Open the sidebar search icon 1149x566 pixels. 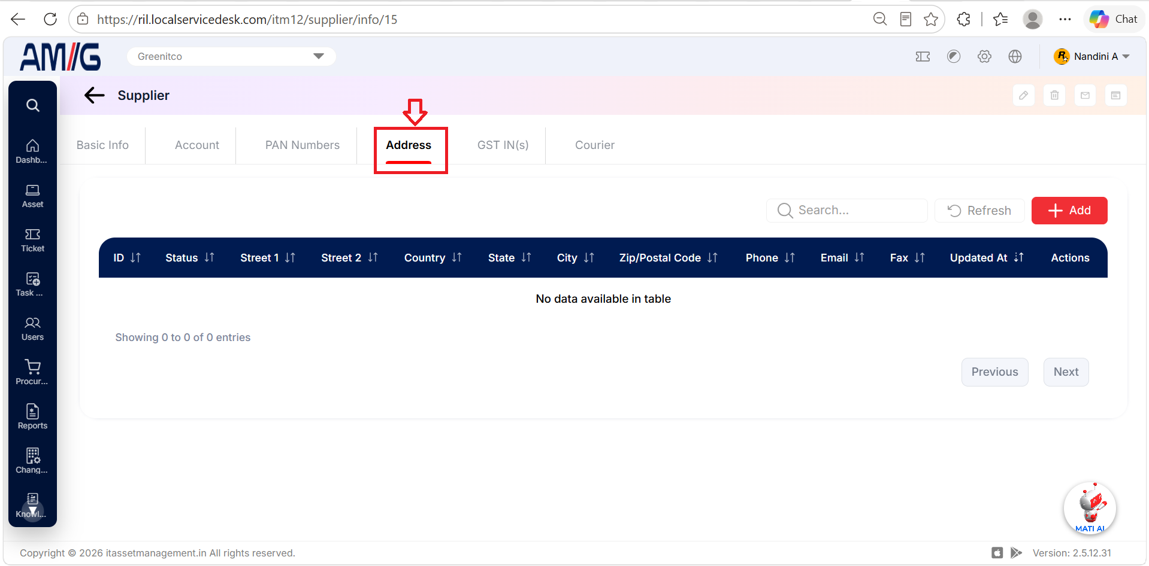tap(33, 105)
